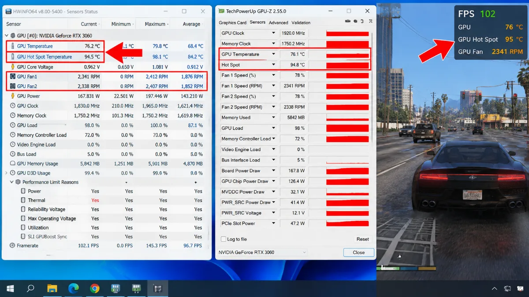Viewport: 529px width, 297px height.
Task: Click the Reset button in GPU-Z
Action: [362, 239]
